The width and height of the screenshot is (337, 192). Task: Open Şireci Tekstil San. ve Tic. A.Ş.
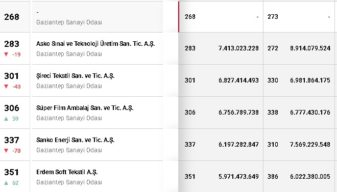pos(75,76)
